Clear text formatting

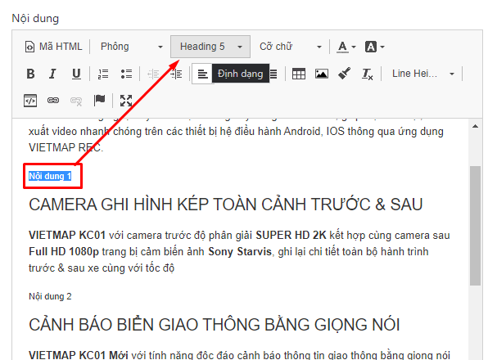pyautogui.click(x=367, y=74)
